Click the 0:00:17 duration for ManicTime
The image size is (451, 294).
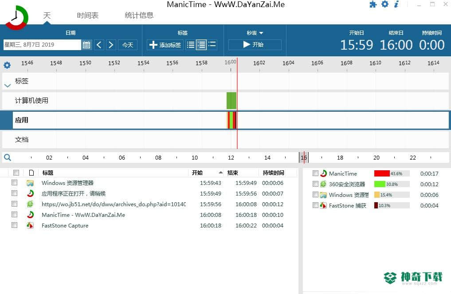pos(429,173)
